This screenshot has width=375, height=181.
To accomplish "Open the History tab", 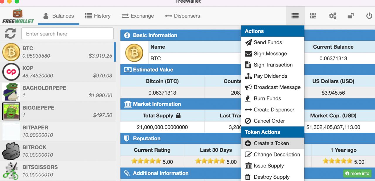I will [x=98, y=16].
